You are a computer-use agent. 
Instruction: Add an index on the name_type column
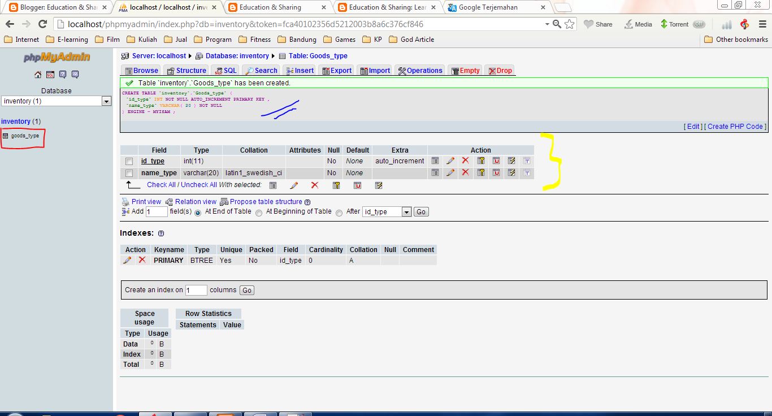tap(511, 173)
